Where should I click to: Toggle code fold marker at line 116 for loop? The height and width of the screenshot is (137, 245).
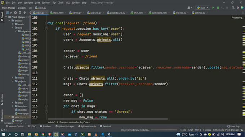tap(46, 106)
